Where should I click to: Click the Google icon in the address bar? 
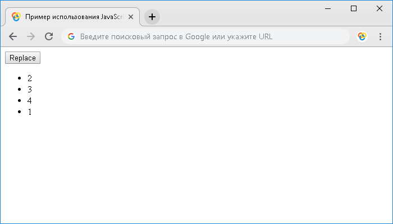pos(71,36)
